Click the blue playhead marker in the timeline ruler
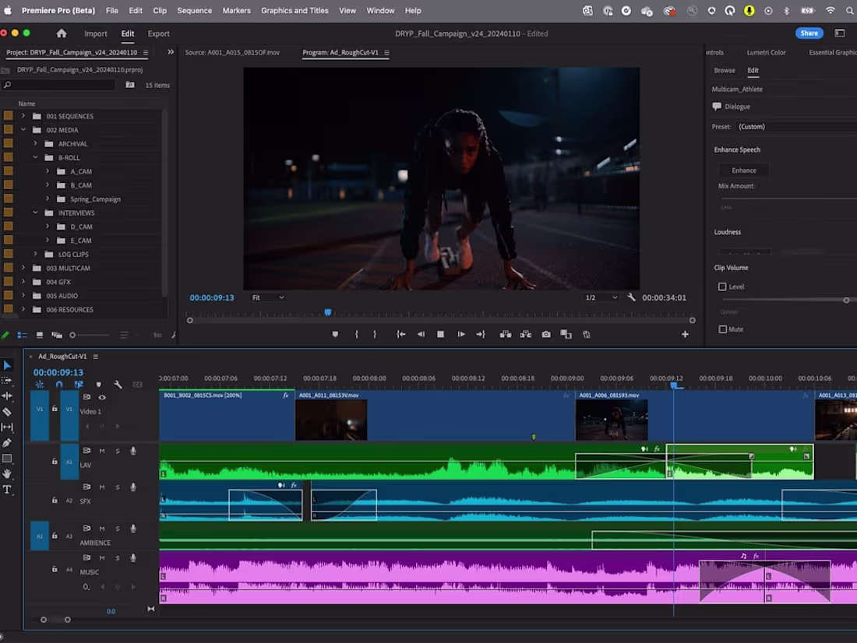This screenshot has height=643, width=857. pyautogui.click(x=673, y=385)
